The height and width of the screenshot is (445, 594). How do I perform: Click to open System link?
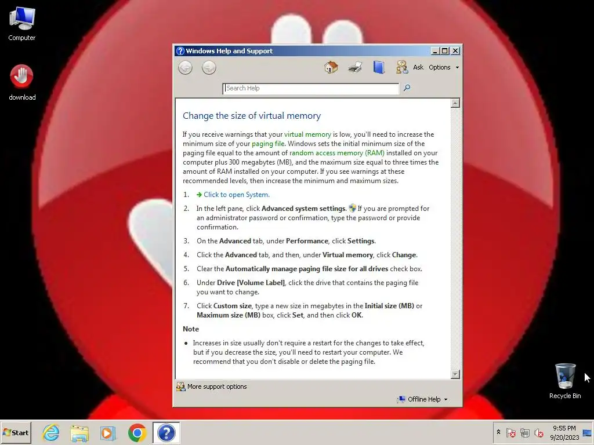click(237, 195)
